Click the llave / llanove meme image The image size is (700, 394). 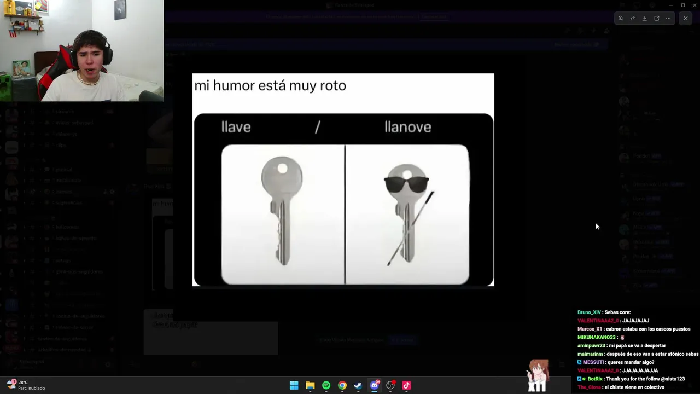coord(343,179)
